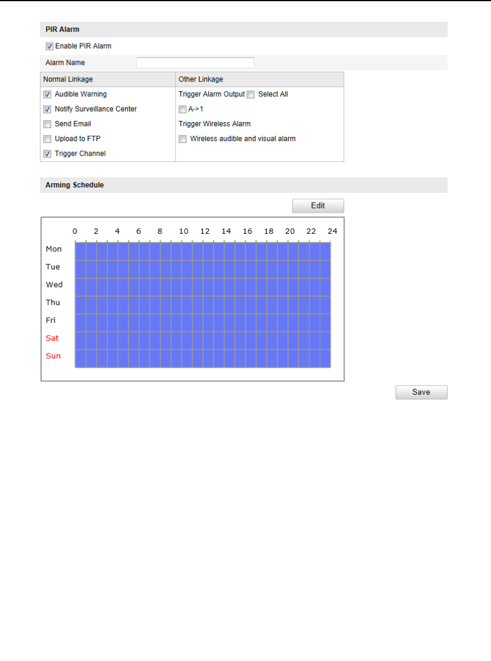
Task: Enable the Send Email checkbox
Action: (x=47, y=124)
